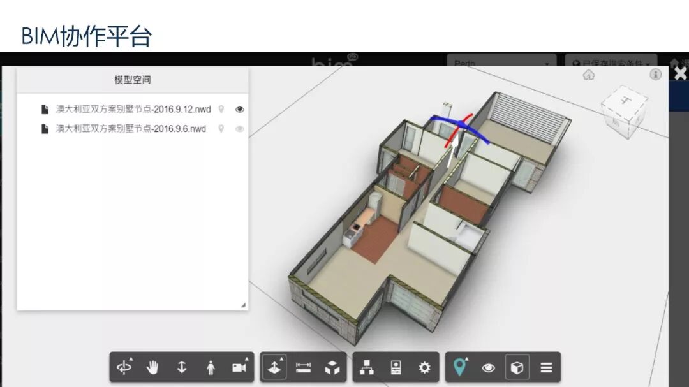Open viewer Settings gear
This screenshot has height=387, width=689.
click(x=424, y=367)
